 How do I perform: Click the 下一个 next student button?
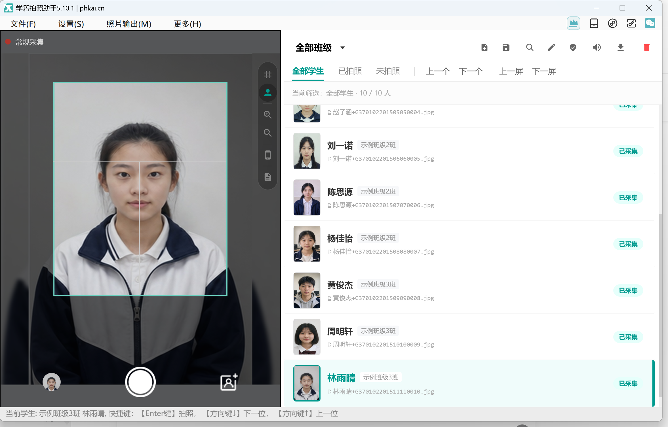point(471,71)
